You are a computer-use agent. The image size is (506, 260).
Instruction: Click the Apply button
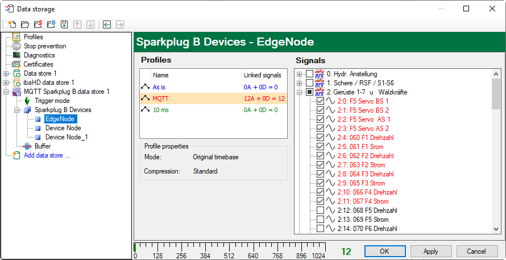(431, 251)
